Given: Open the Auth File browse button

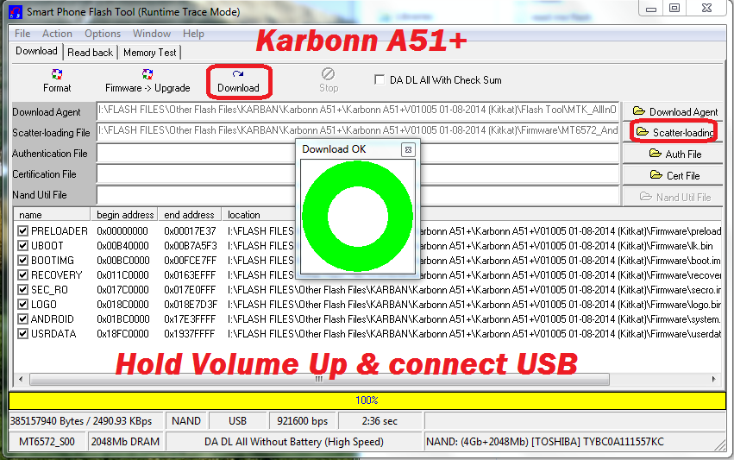Looking at the screenshot, I should pos(674,154).
